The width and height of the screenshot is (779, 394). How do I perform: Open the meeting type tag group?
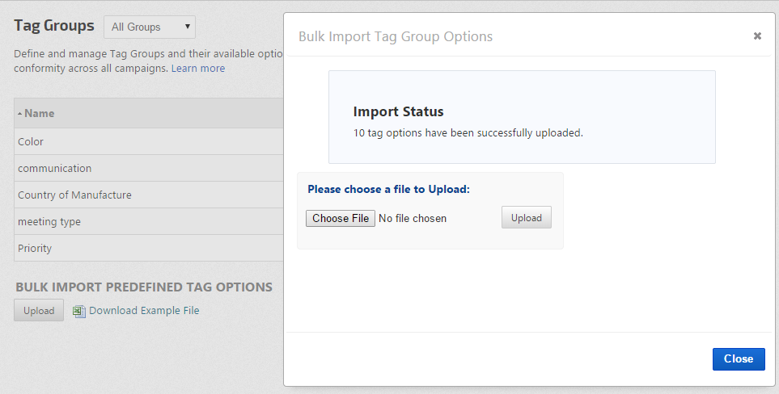49,222
